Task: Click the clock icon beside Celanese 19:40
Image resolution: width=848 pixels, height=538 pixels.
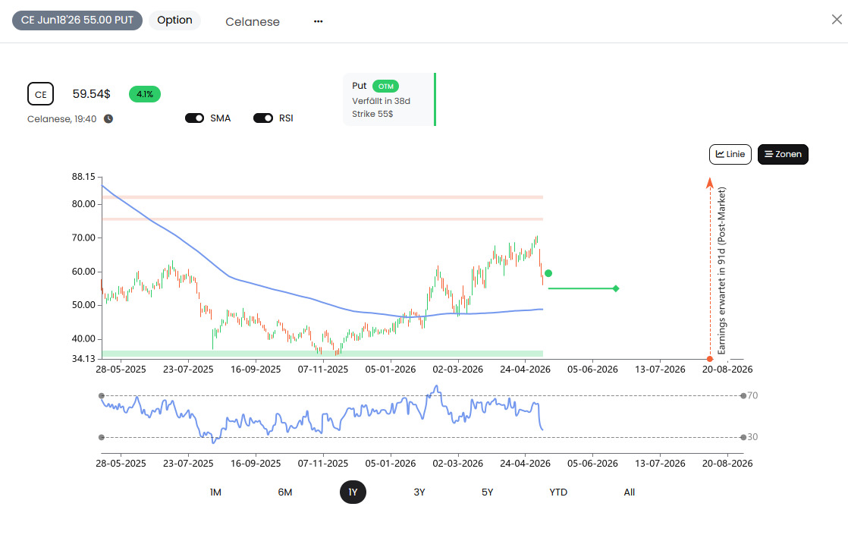Action: [108, 118]
